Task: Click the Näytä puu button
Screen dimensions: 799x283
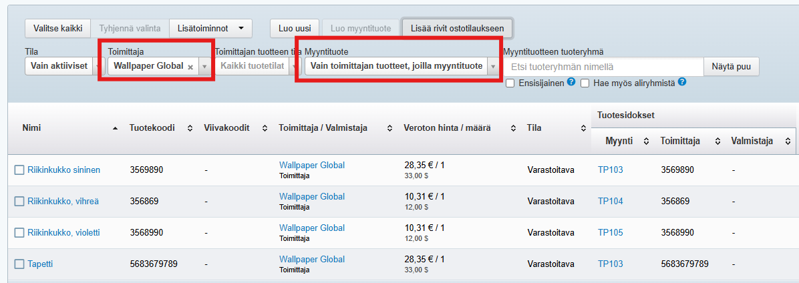Action: (x=731, y=67)
